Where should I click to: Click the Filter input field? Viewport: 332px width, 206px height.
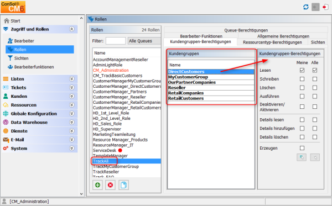click(x=116, y=41)
